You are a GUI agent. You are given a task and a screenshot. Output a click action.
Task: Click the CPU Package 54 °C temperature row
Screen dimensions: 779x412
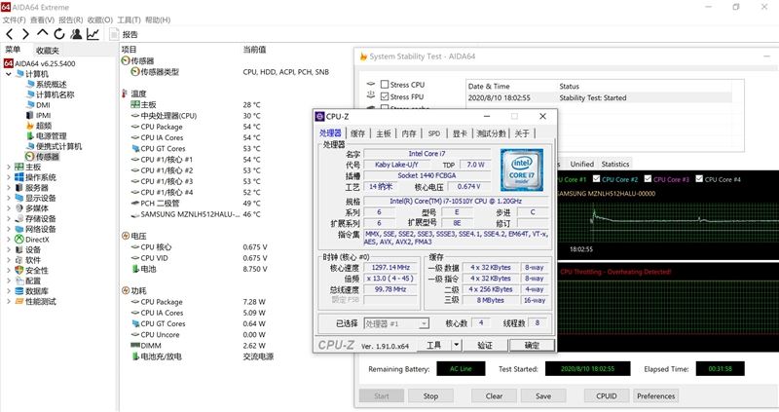(196, 127)
